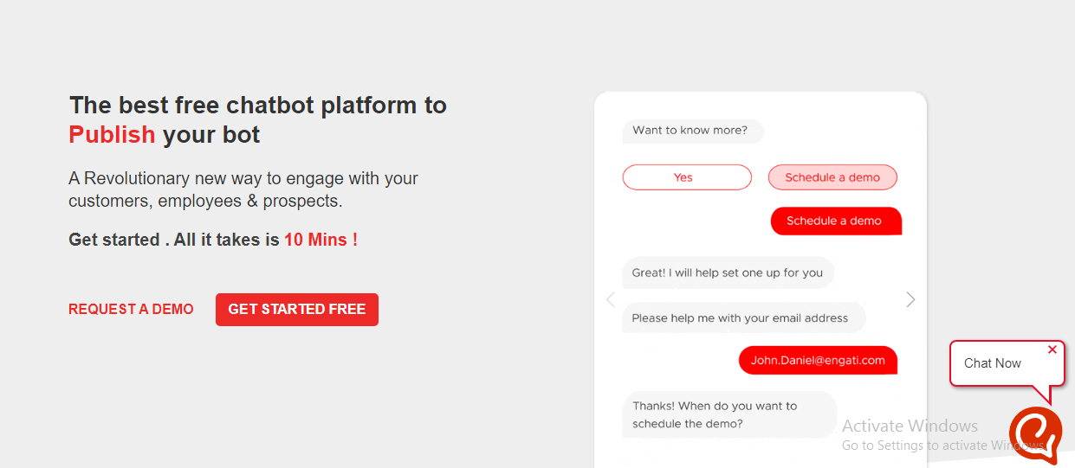Advance carousel with right chevron arrow
Image resolution: width=1075 pixels, height=468 pixels.
pos(910,299)
